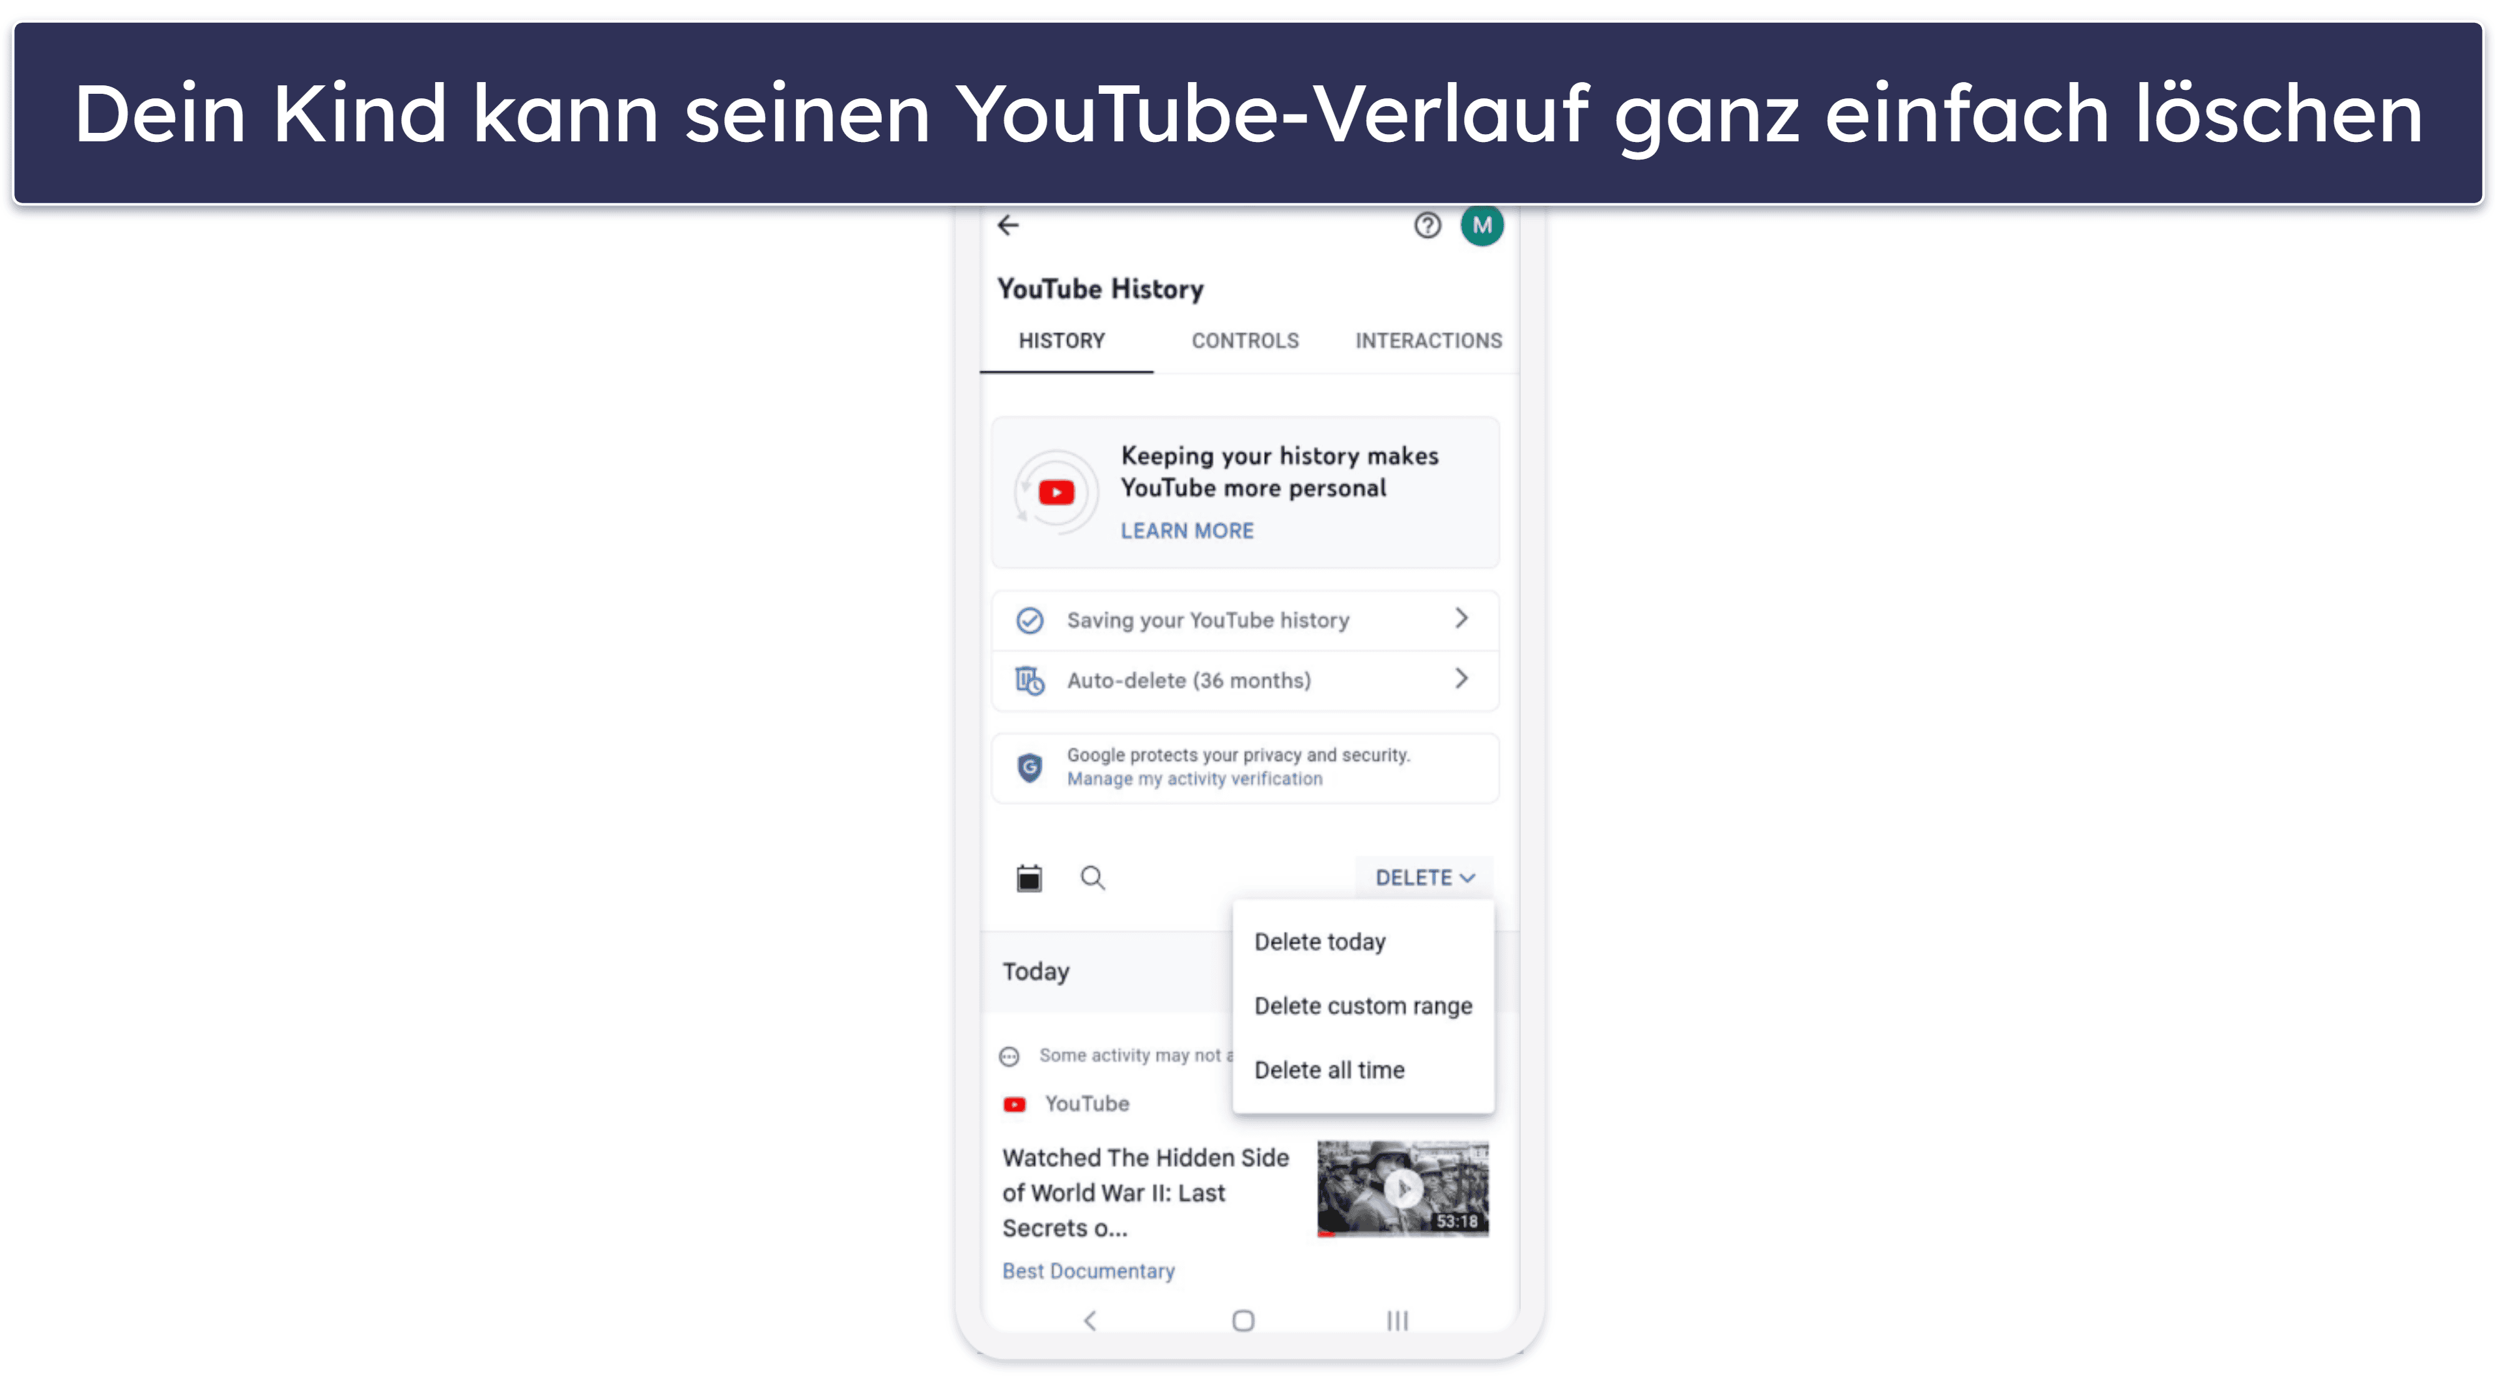Viewport: 2495px width, 1382px height.
Task: Tap the chevron of the Auto-delete row
Action: point(1461,679)
